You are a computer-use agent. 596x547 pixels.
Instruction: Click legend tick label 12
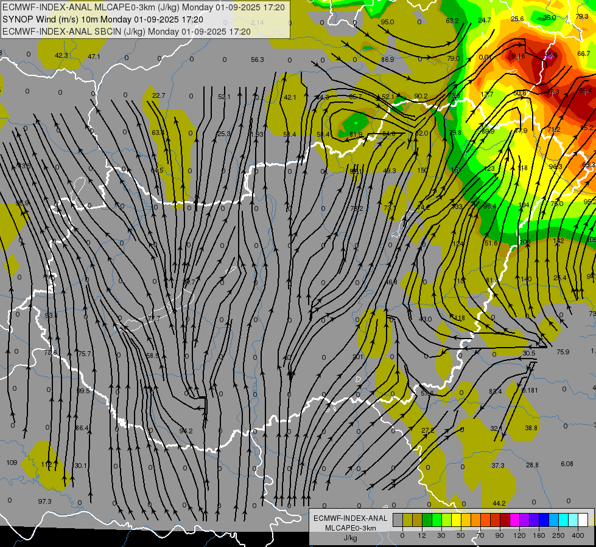pyautogui.click(x=421, y=535)
